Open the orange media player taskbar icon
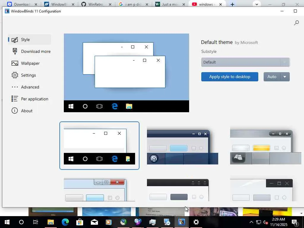Viewport: 304px width, 228px height. (109, 222)
